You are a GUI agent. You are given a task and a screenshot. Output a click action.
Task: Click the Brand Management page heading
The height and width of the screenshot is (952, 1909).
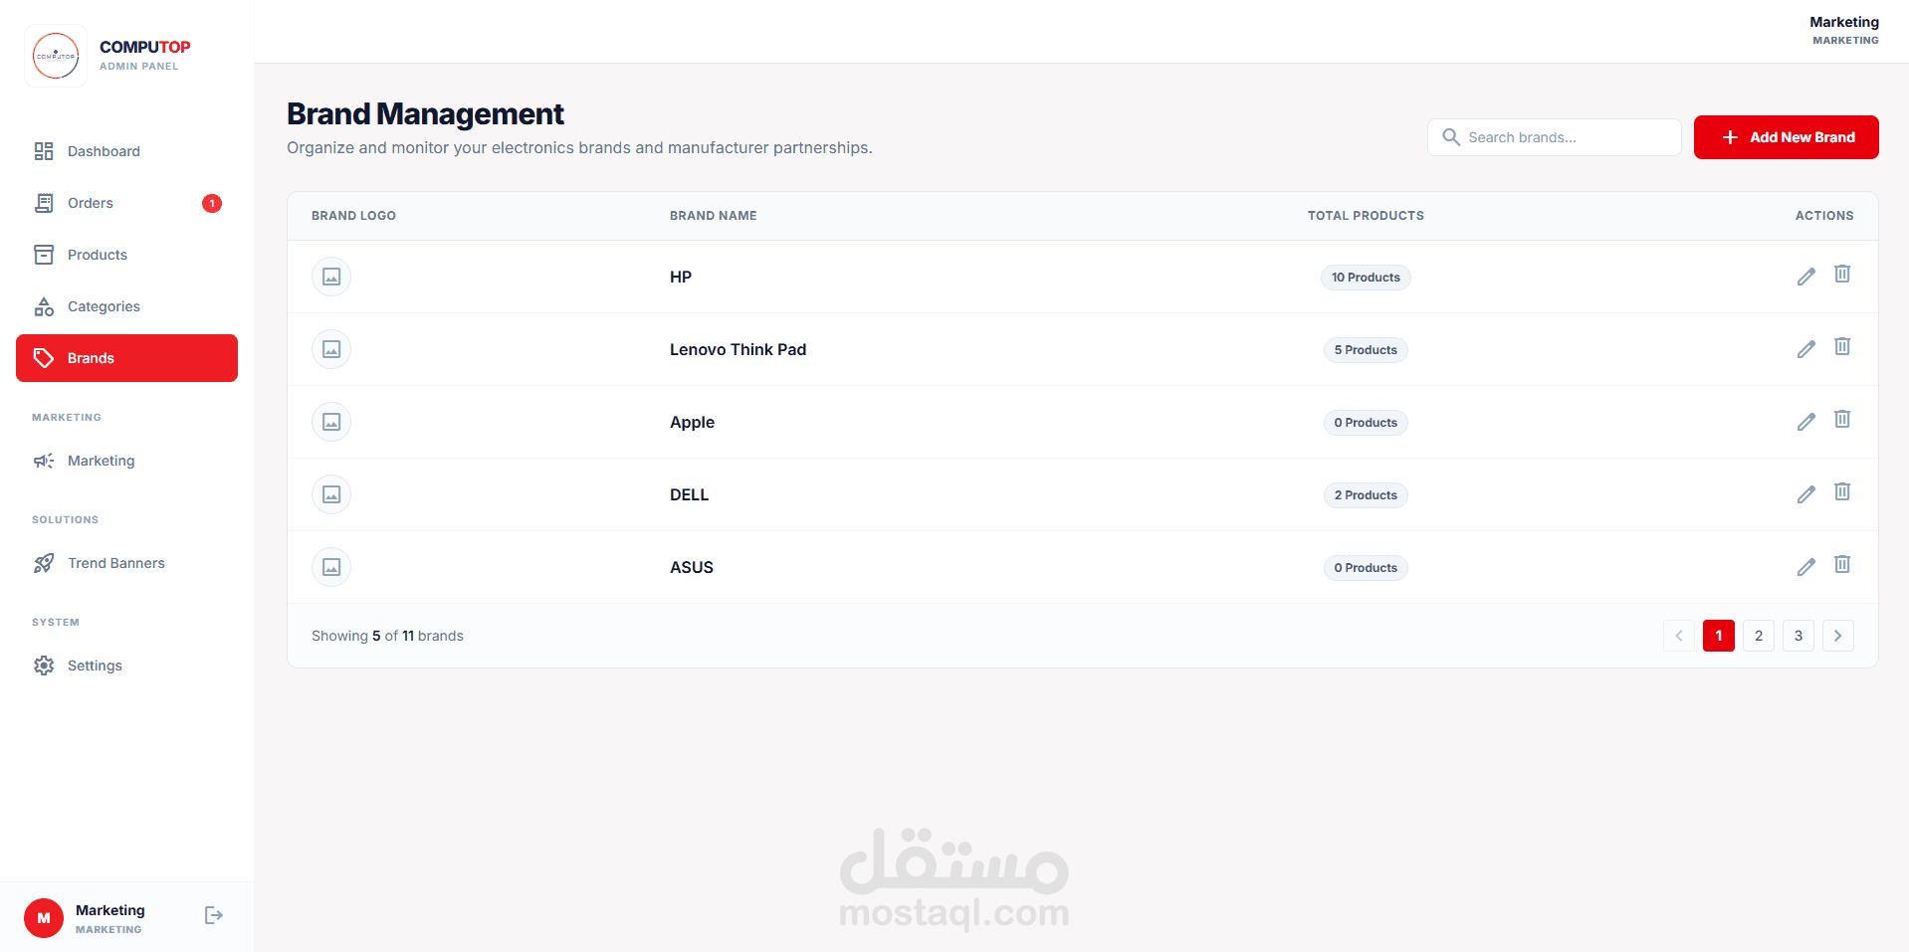tap(425, 114)
